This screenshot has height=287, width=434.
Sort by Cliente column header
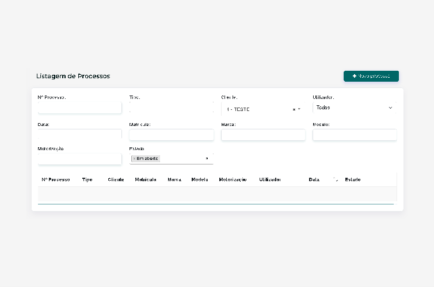[x=116, y=179]
